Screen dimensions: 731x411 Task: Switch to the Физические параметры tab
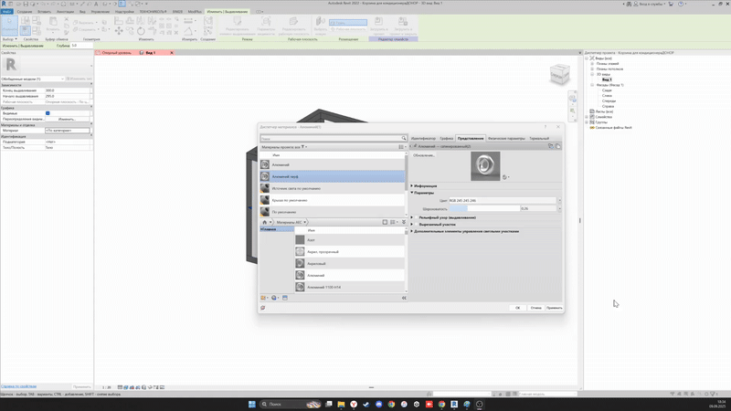pyautogui.click(x=506, y=139)
